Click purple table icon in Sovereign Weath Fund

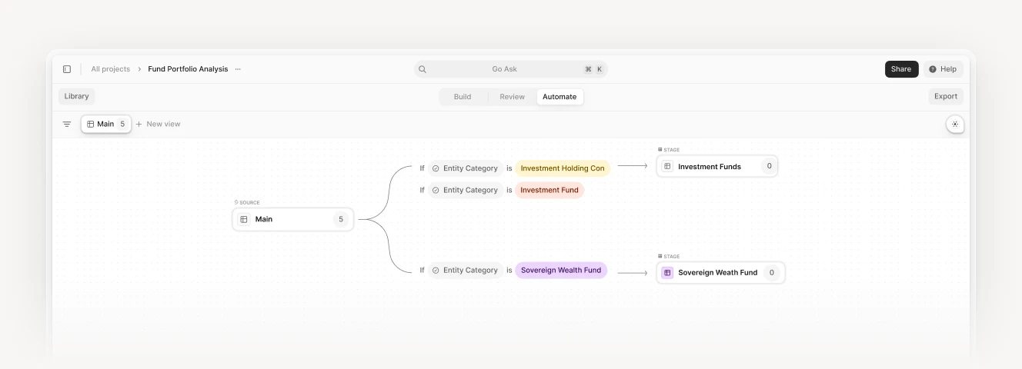[667, 272]
